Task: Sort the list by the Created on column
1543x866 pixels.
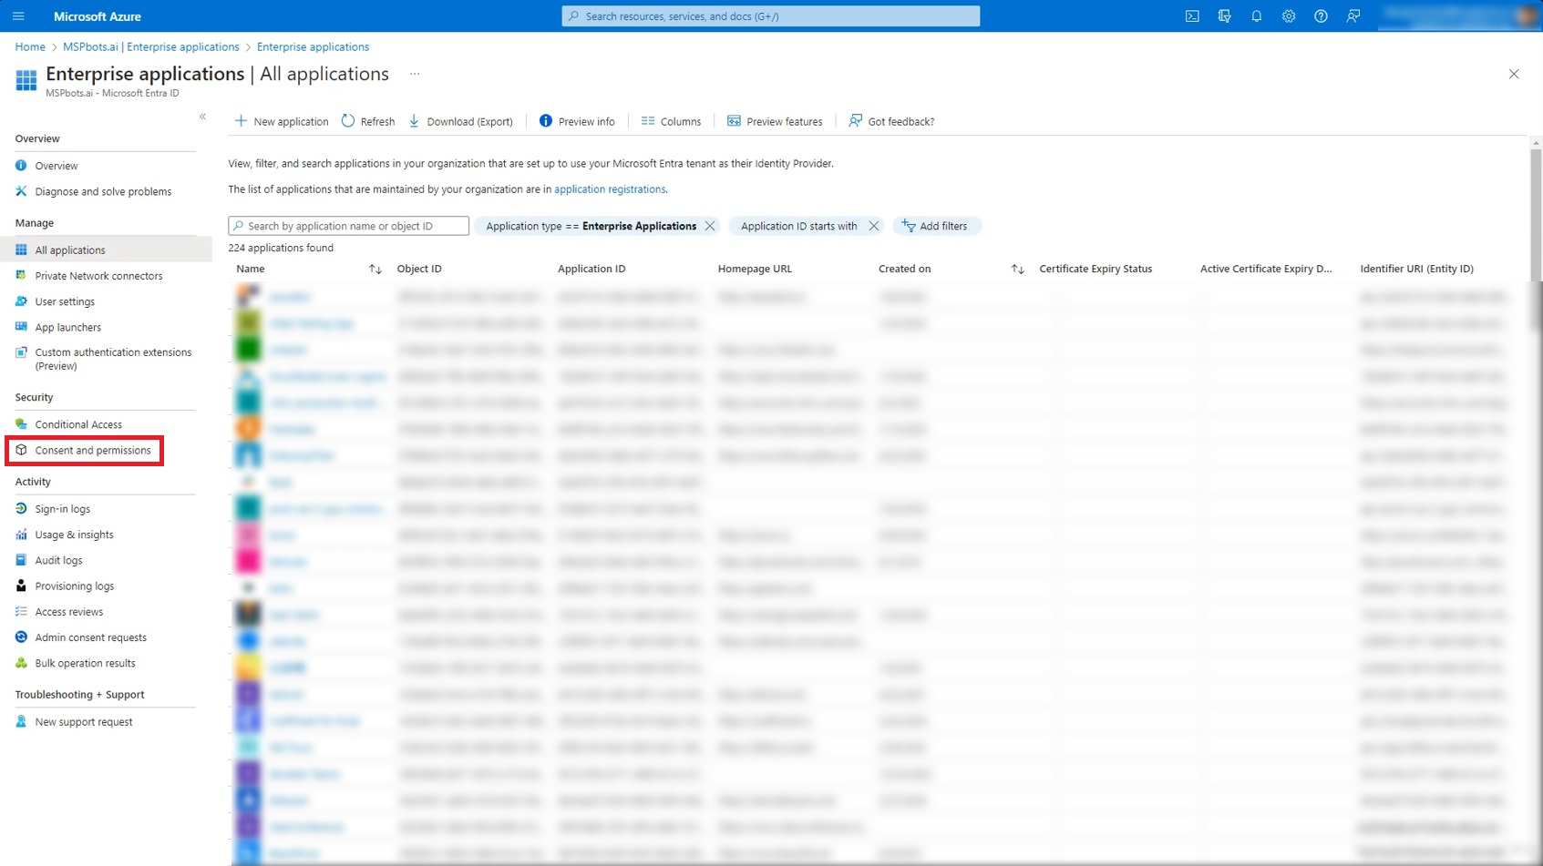Action: (1017, 269)
